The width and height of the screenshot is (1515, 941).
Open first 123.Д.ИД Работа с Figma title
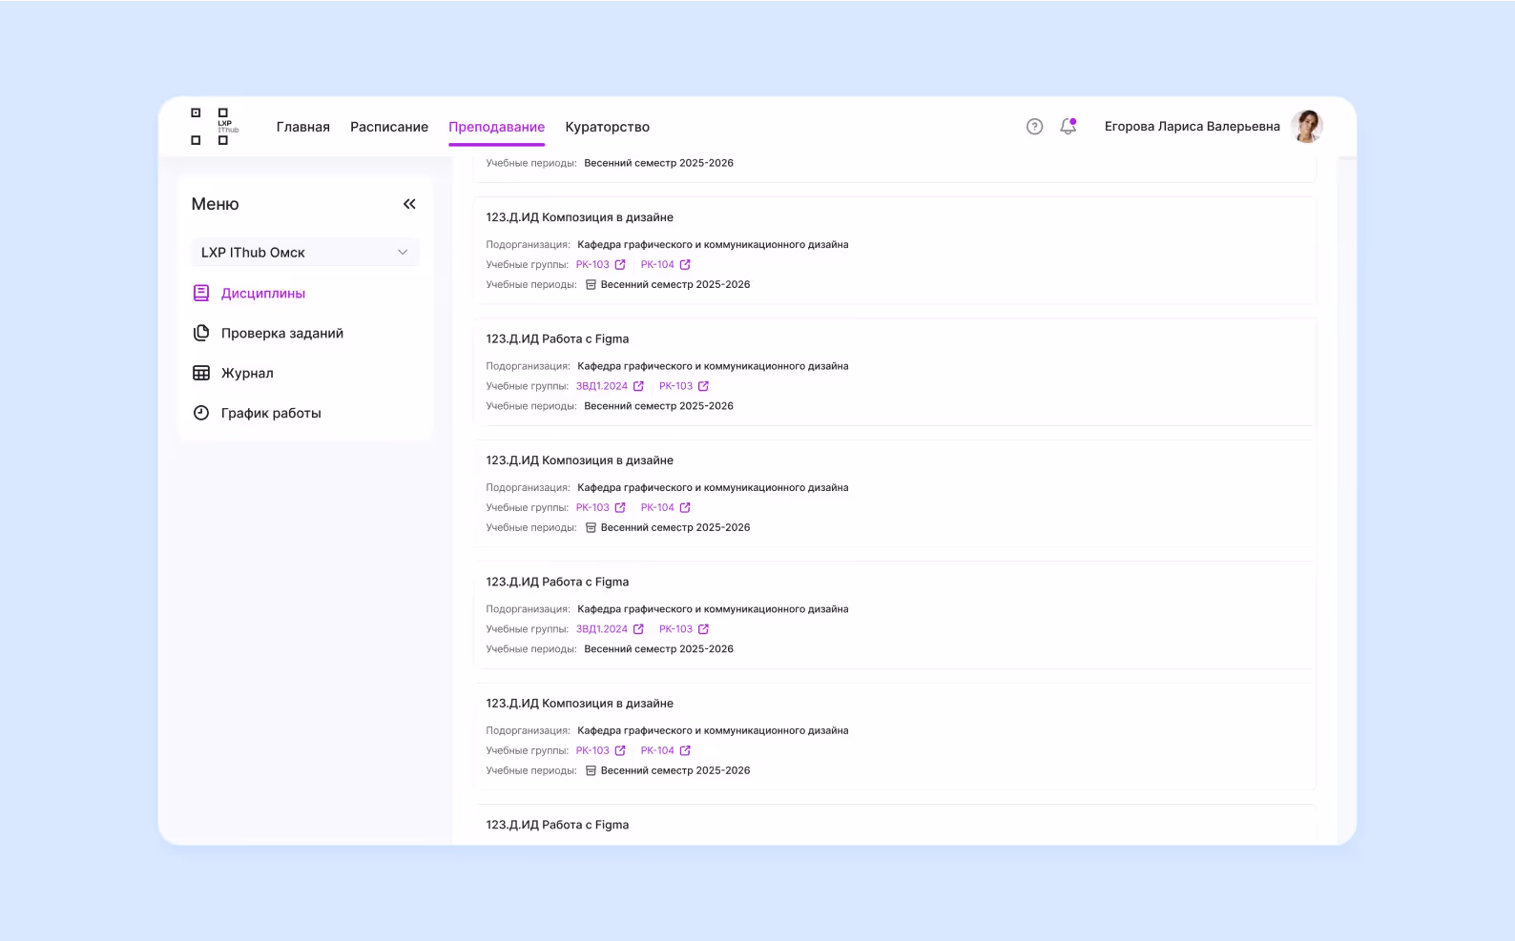(x=557, y=339)
